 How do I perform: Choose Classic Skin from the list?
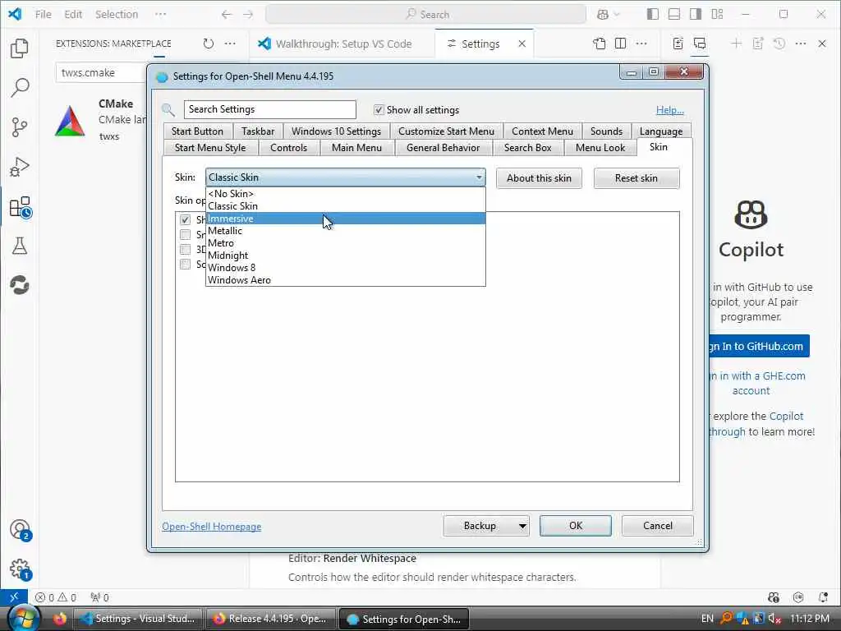pyautogui.click(x=346, y=206)
